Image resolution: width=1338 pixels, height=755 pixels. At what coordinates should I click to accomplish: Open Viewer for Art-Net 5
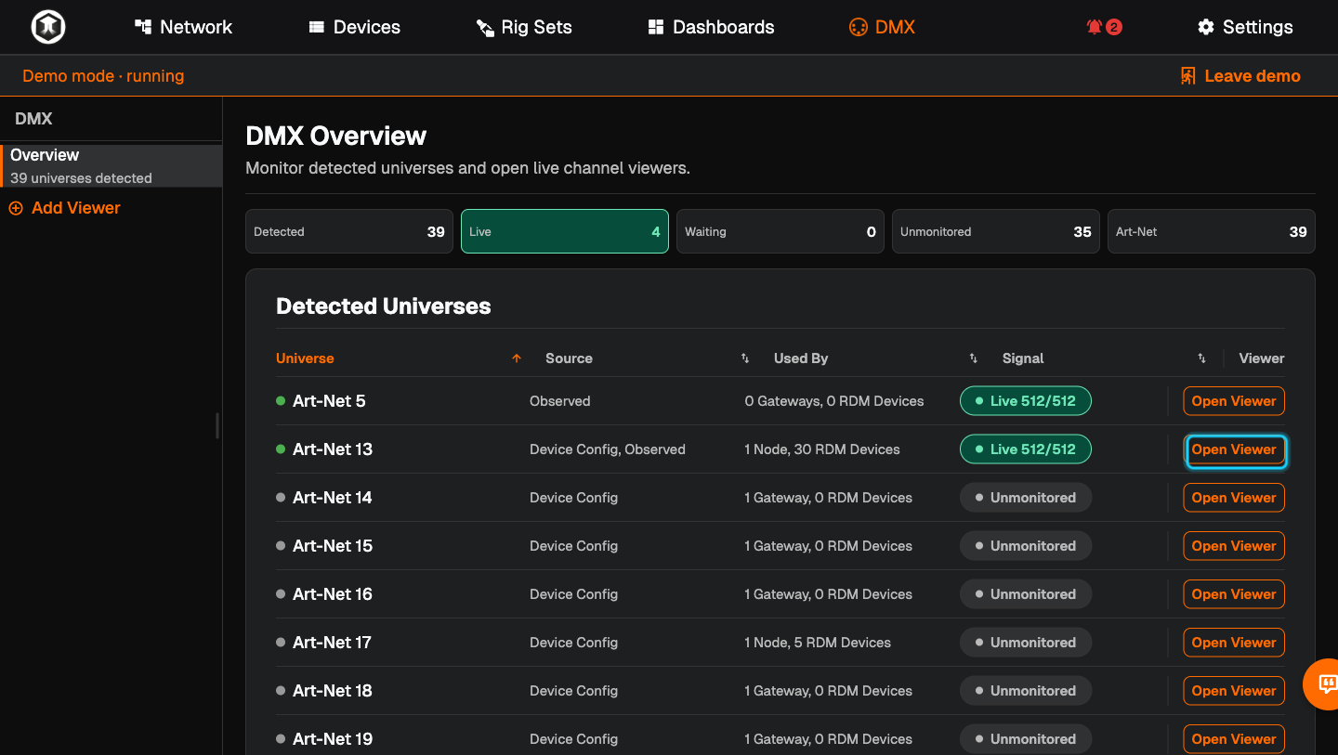[1234, 401]
